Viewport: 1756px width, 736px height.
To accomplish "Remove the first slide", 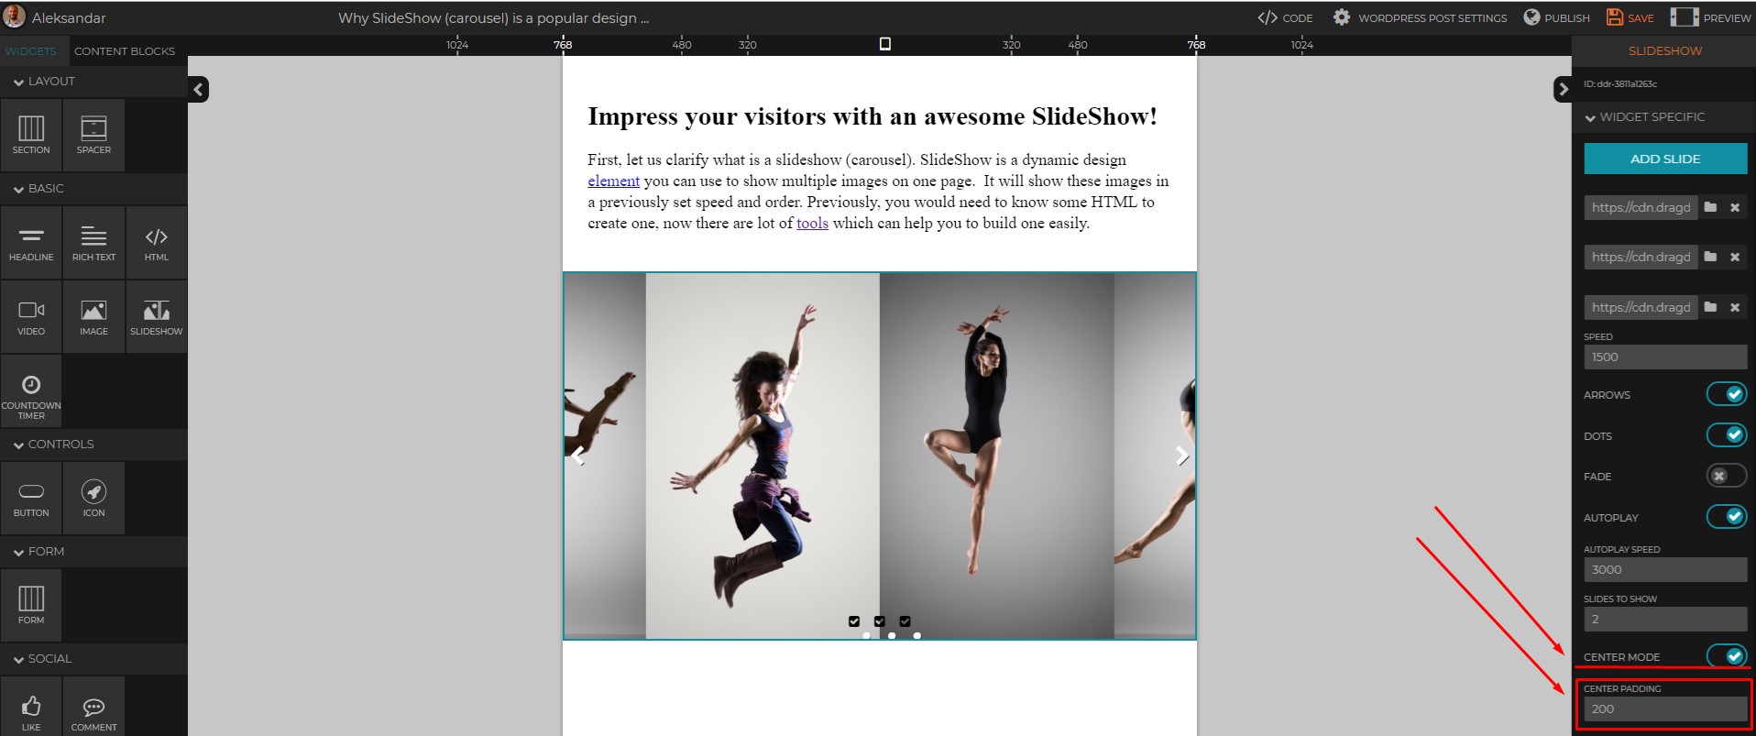I will [1735, 207].
